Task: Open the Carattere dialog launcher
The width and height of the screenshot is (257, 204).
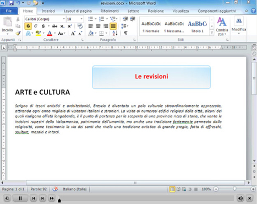Action: [82, 40]
